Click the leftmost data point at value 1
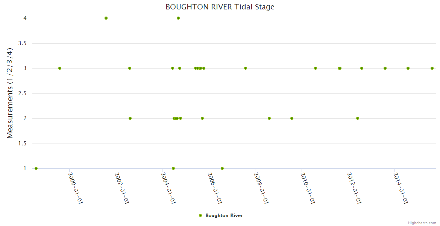The width and height of the screenshot is (440, 226). point(36,168)
